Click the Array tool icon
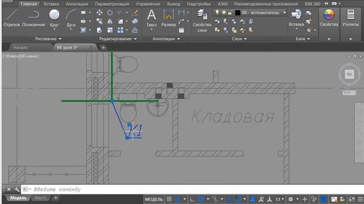The height and width of the screenshot is (204, 364). pos(120,30)
